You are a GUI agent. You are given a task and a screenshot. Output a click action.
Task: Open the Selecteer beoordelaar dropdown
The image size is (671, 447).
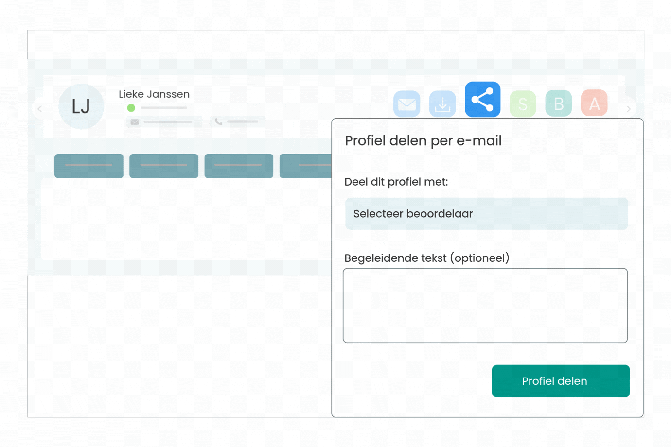[x=486, y=214]
